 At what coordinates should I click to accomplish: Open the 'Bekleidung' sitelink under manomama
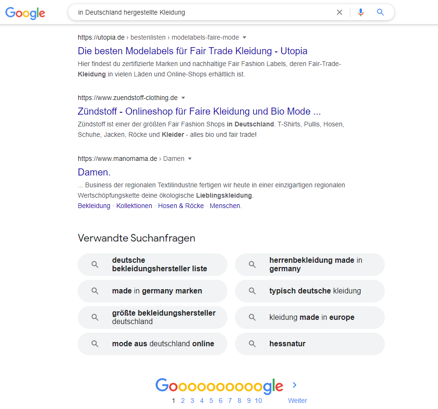(94, 206)
